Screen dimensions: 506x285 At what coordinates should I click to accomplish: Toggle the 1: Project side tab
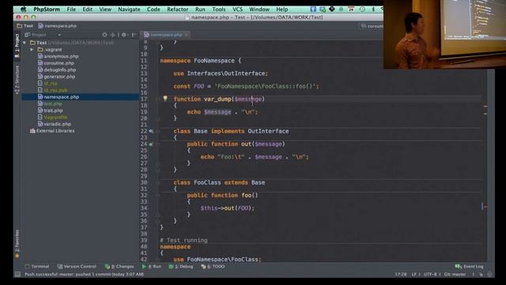pyautogui.click(x=17, y=46)
